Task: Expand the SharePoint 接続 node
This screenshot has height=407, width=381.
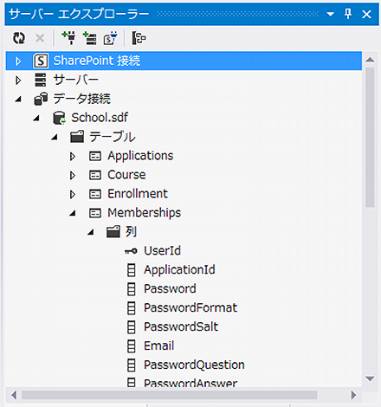Action: [18, 61]
